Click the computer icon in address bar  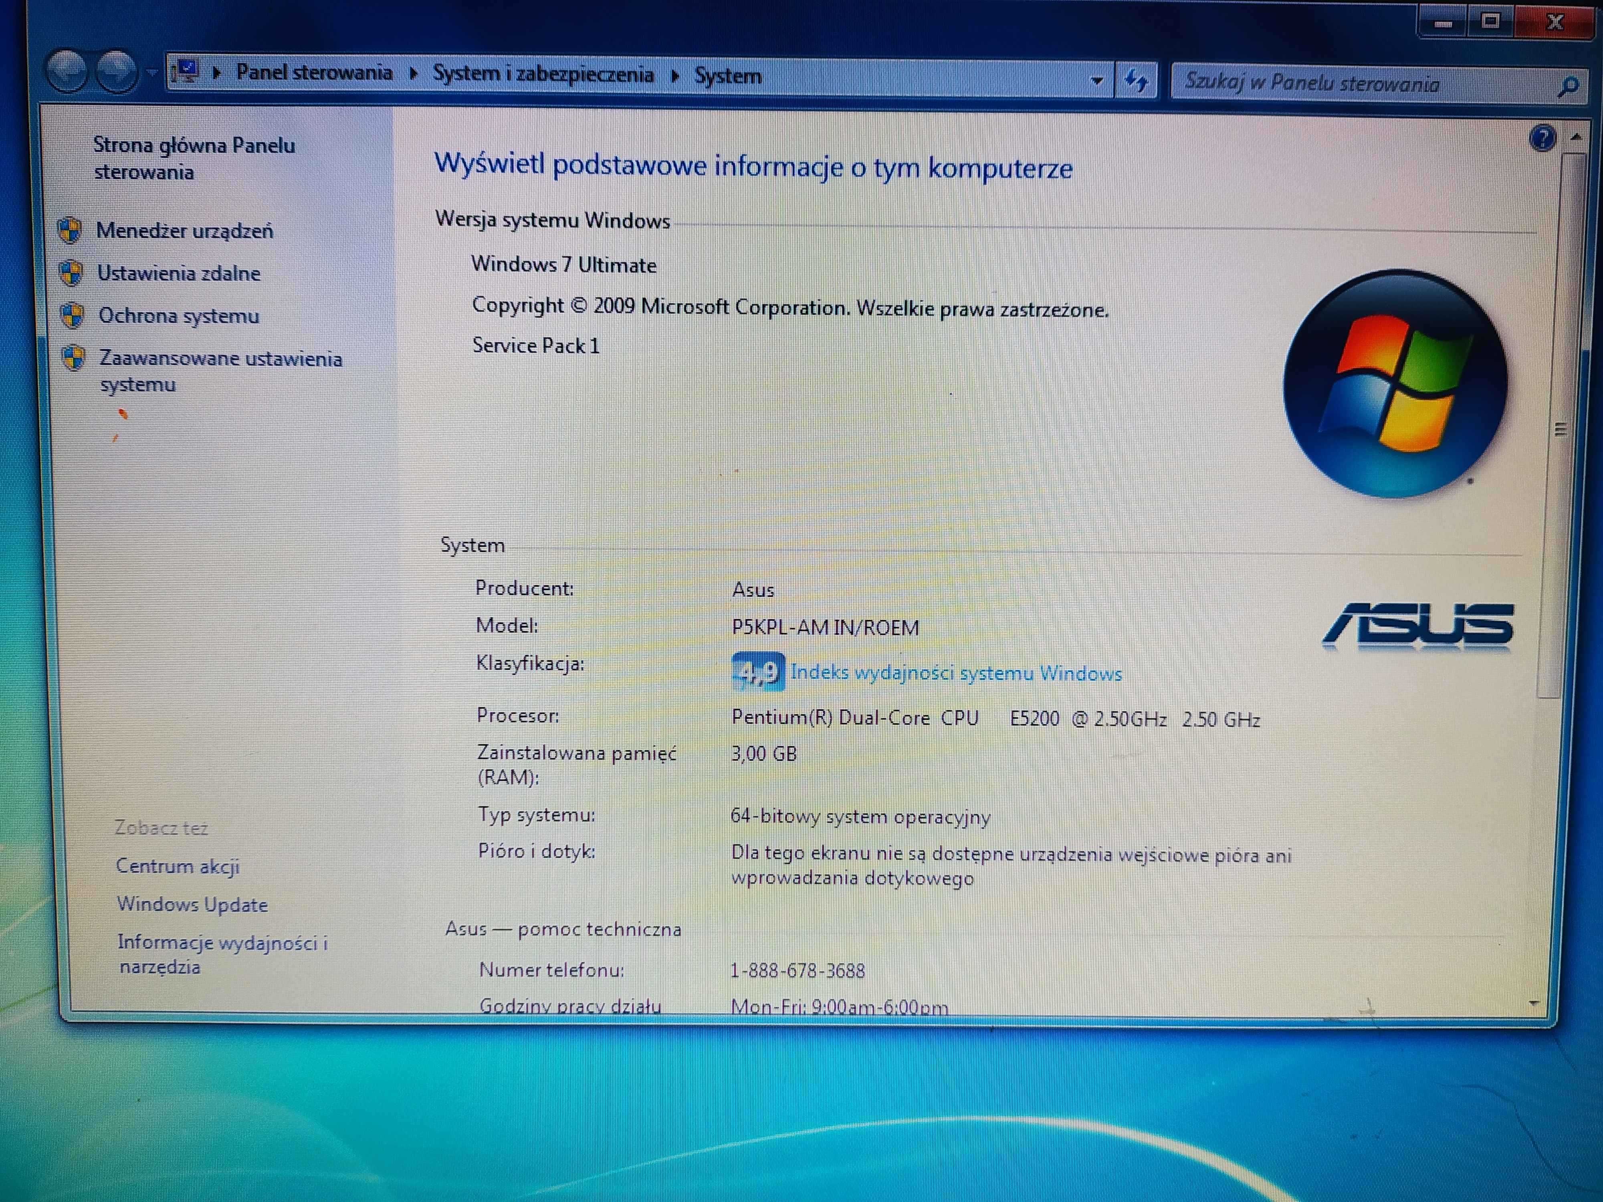[186, 72]
